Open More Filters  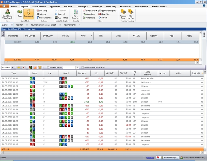[89, 18]
